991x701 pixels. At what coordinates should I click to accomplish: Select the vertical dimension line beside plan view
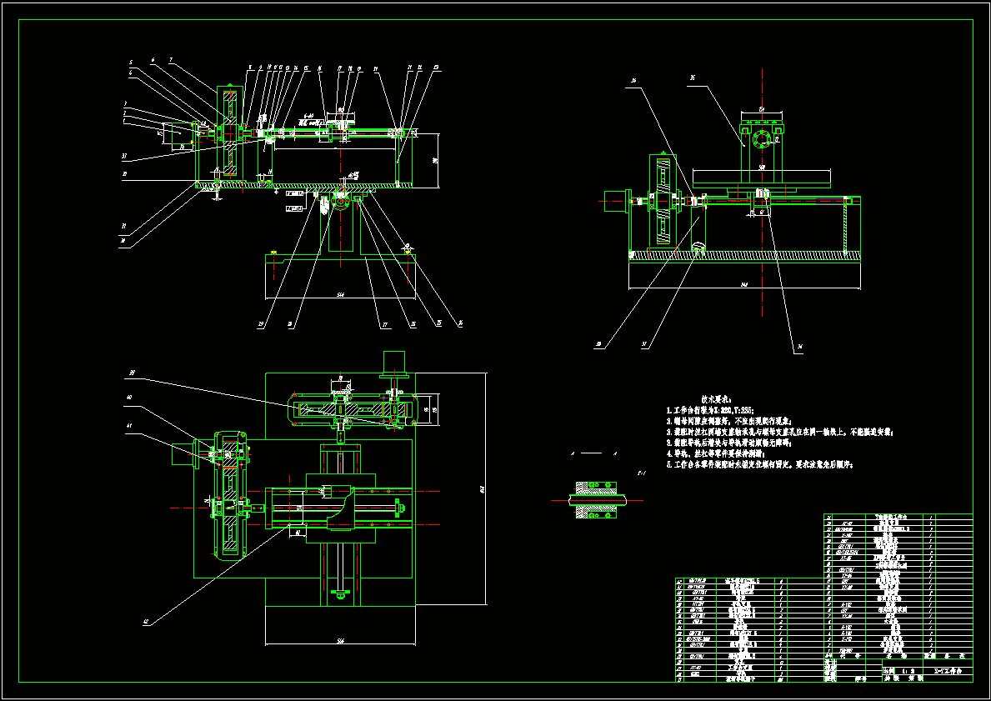[x=485, y=488]
